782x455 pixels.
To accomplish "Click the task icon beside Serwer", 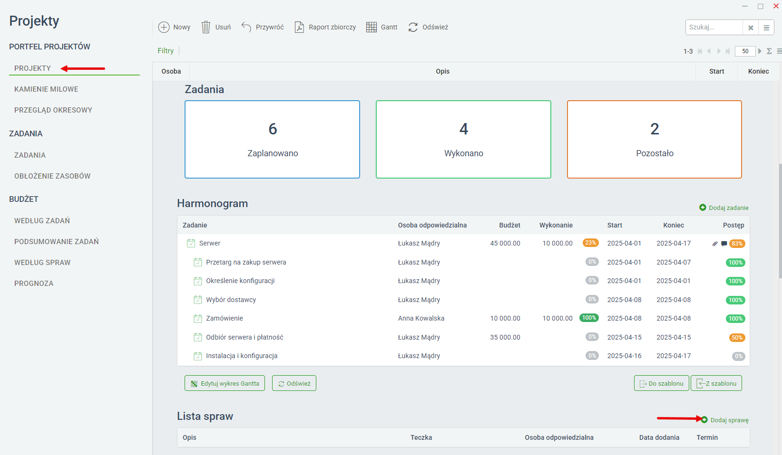I will (191, 243).
